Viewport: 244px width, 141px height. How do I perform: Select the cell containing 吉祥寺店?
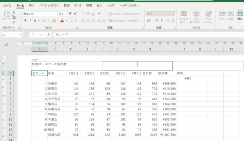tap(55, 99)
